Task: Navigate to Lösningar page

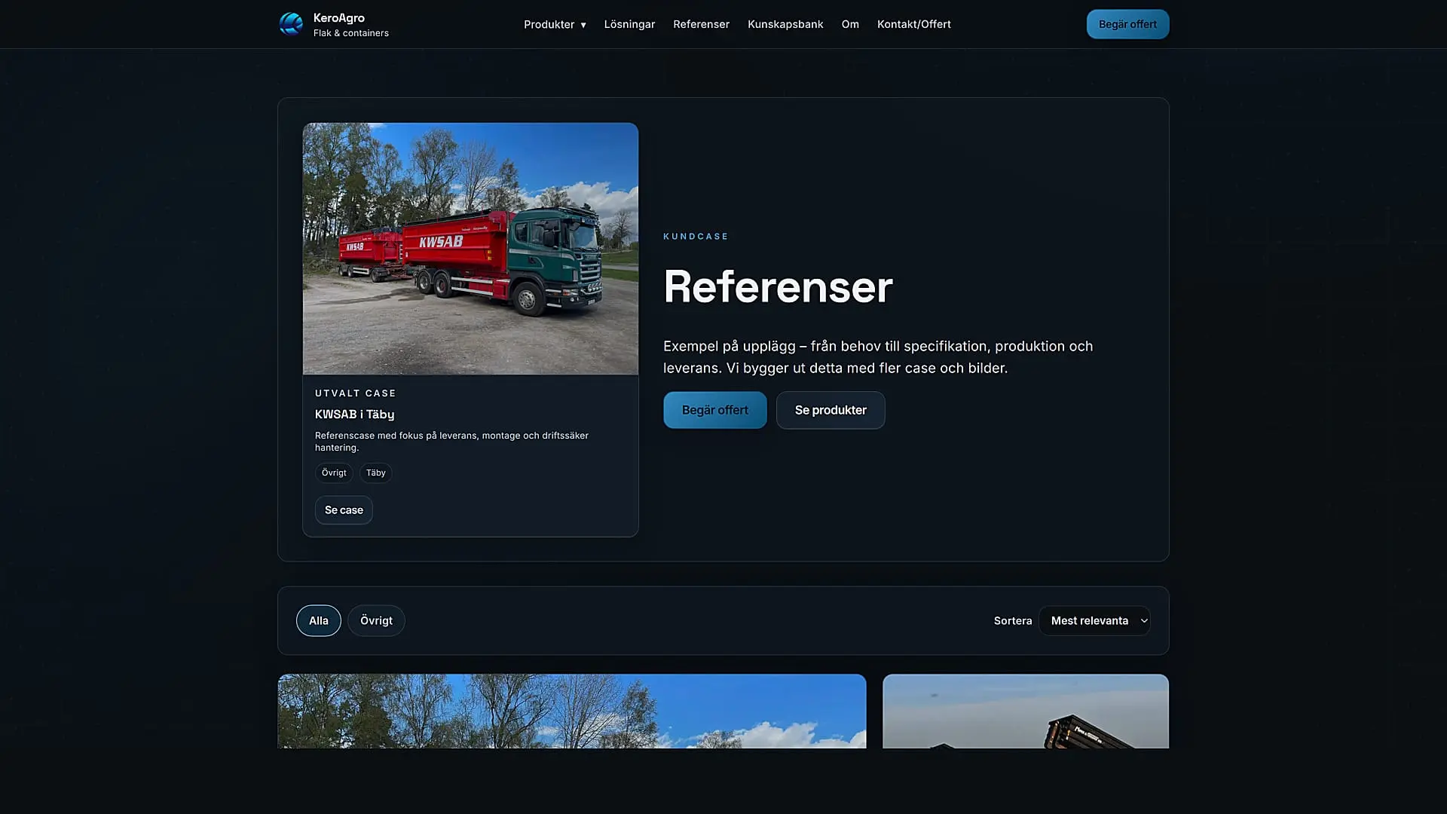Action: [x=629, y=24]
